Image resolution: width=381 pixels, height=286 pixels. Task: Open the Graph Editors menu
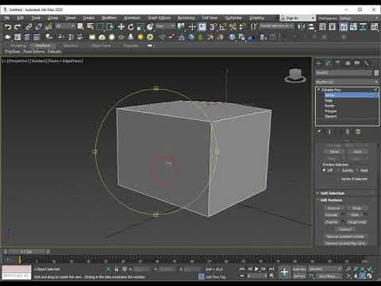coord(159,17)
